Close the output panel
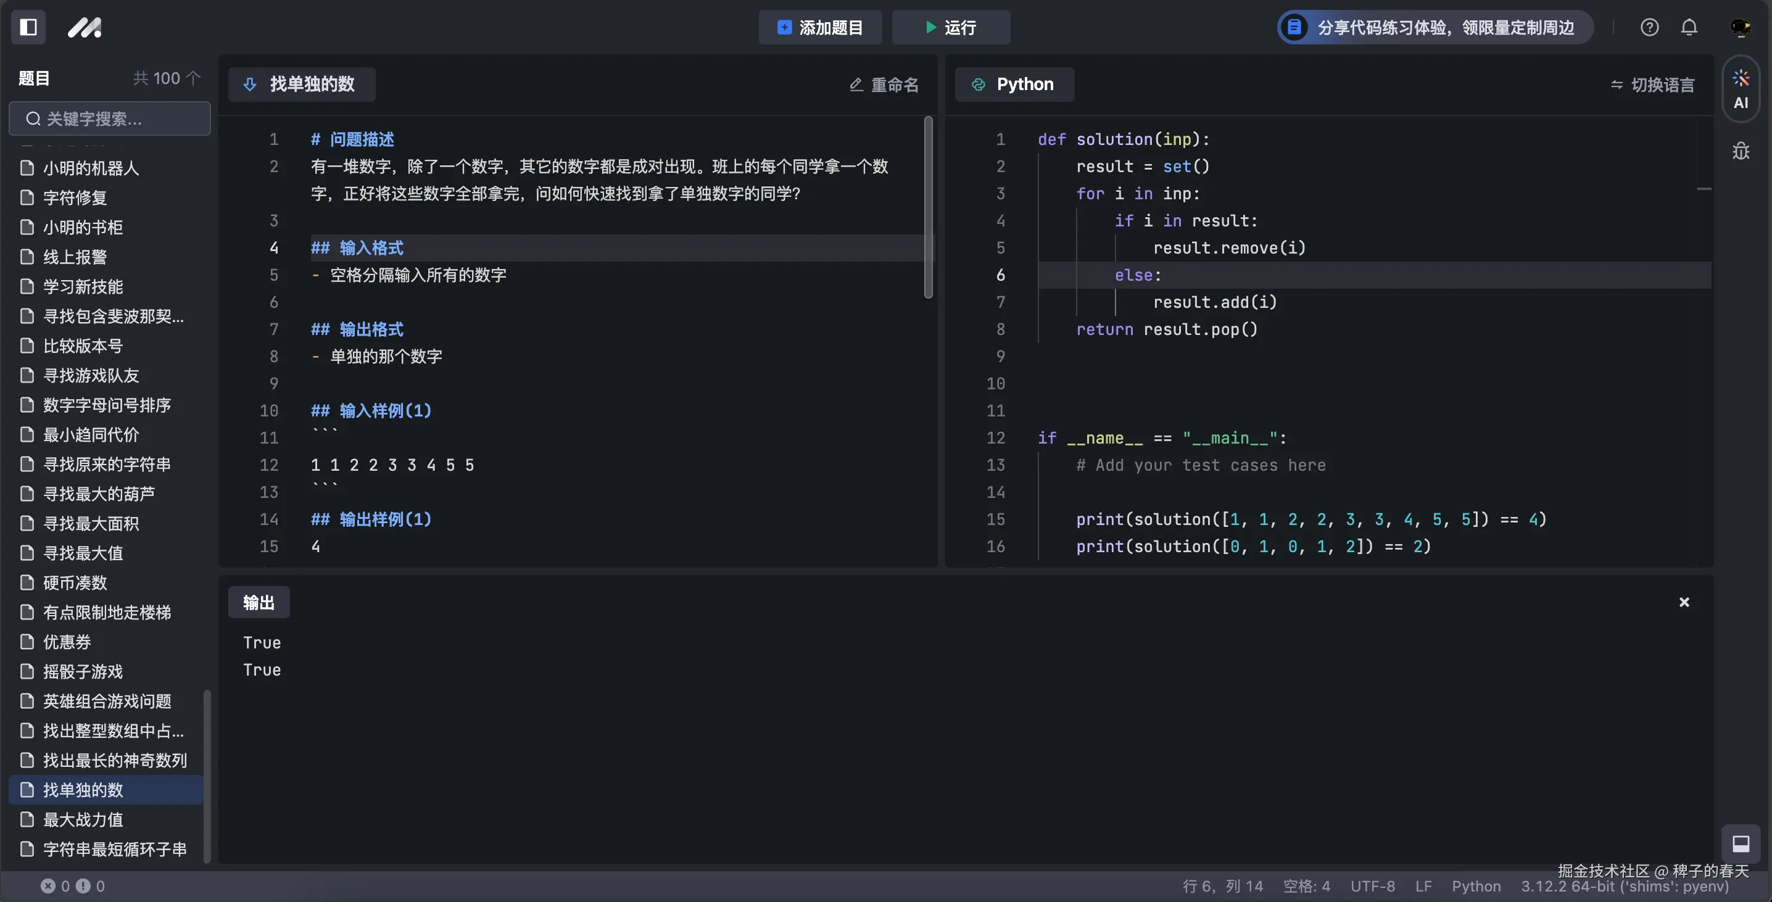 (x=1684, y=602)
